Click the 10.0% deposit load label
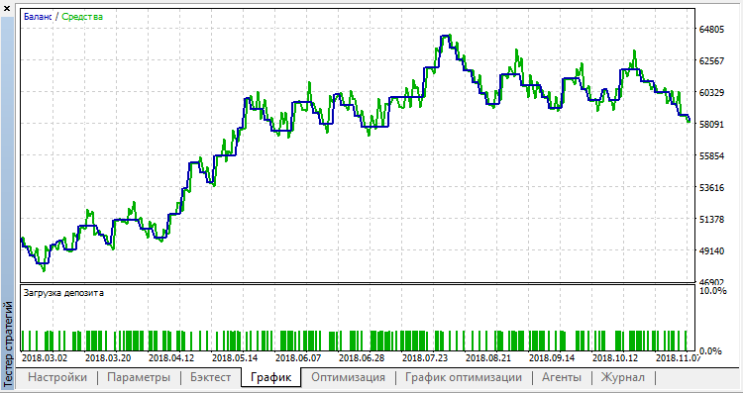The width and height of the screenshot is (743, 394). point(713,291)
